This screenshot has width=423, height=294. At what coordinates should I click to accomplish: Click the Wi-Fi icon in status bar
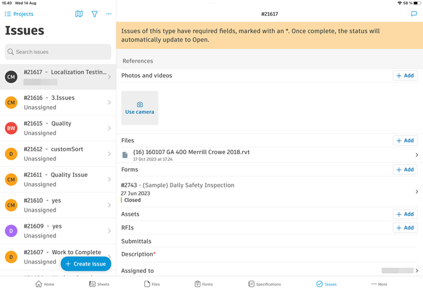(400, 3)
